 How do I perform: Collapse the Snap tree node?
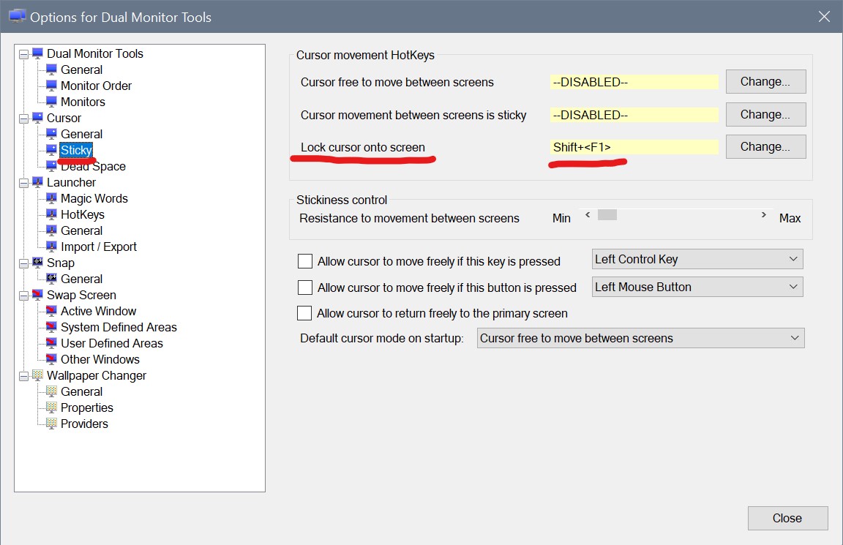pos(23,263)
